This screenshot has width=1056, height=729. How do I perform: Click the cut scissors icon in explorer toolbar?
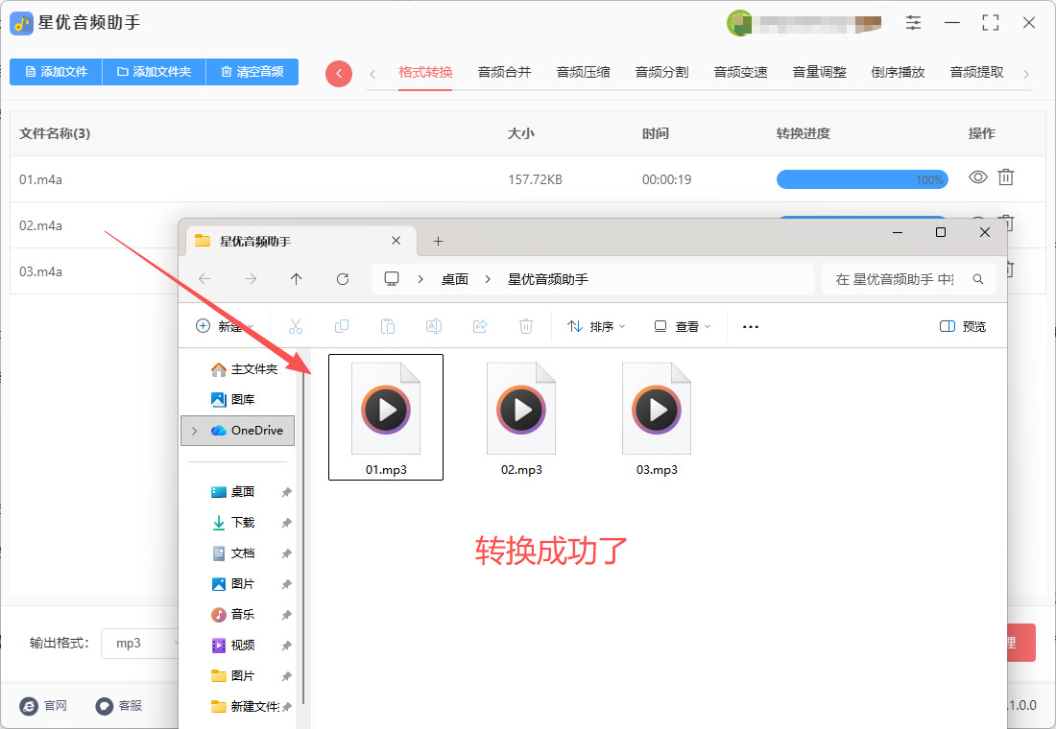pos(296,326)
